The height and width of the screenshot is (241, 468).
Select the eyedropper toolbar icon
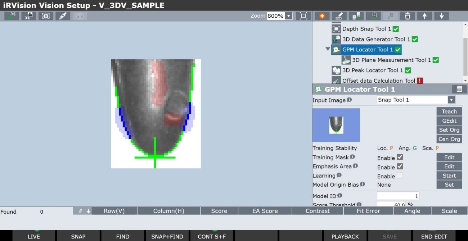pos(63,16)
